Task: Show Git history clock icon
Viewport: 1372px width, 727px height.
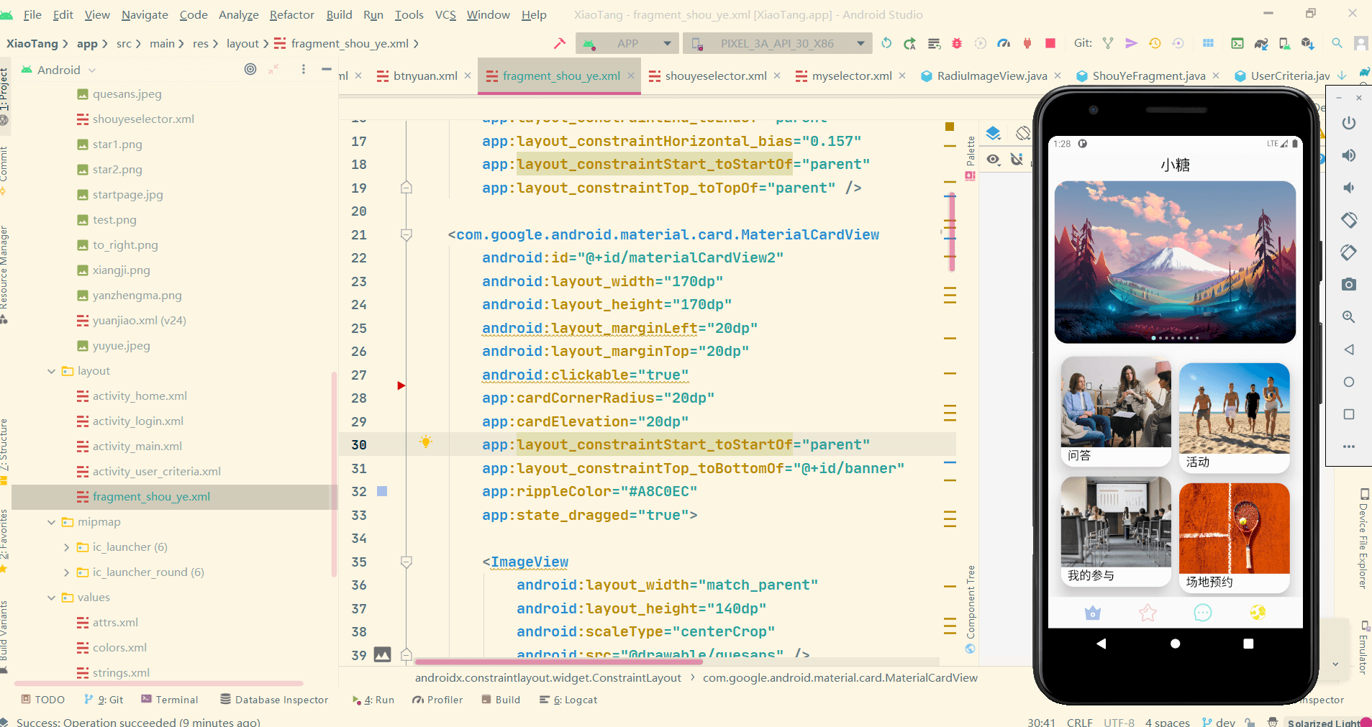Action: click(1155, 43)
